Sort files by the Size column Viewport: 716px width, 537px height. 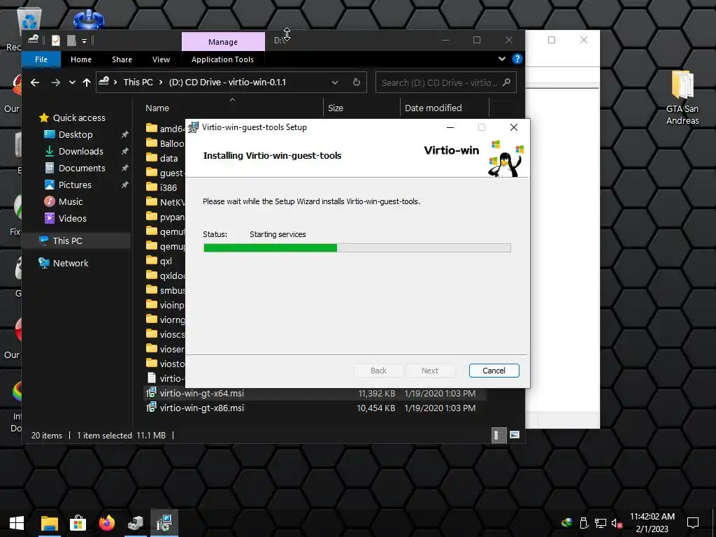tap(335, 108)
